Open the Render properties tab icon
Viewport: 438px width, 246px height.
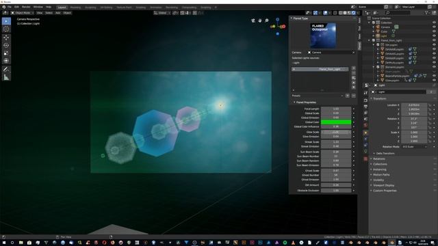(x=365, y=100)
